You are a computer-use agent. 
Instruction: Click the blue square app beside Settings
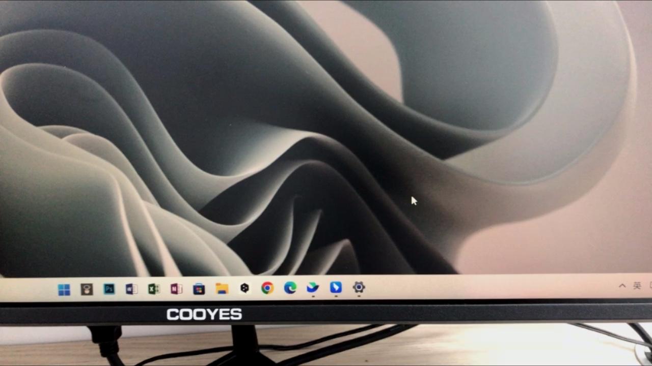pyautogui.click(x=336, y=287)
